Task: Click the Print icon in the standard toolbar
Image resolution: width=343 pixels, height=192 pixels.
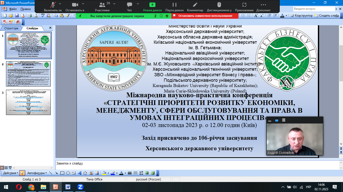Action: point(30,15)
